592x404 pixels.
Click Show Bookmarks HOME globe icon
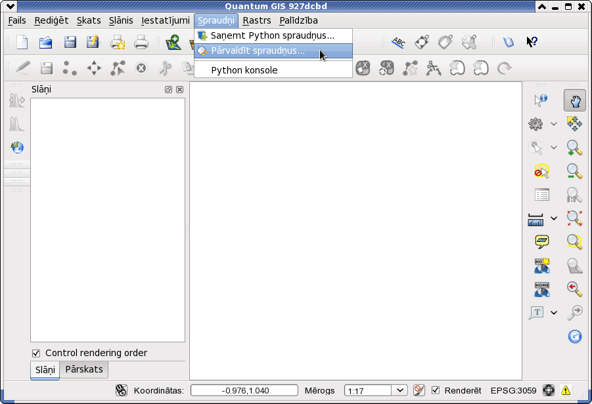pos(542,289)
